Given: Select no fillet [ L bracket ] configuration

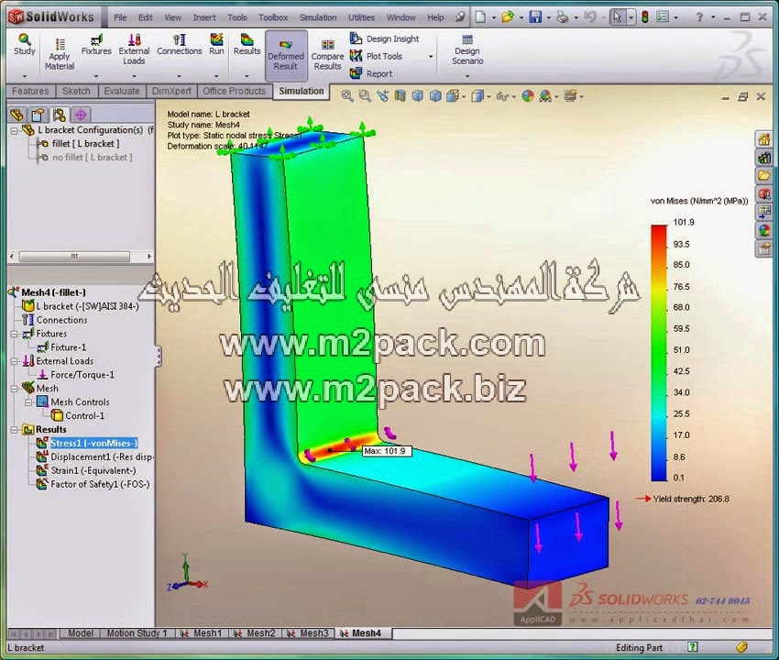Looking at the screenshot, I should pyautogui.click(x=92, y=157).
